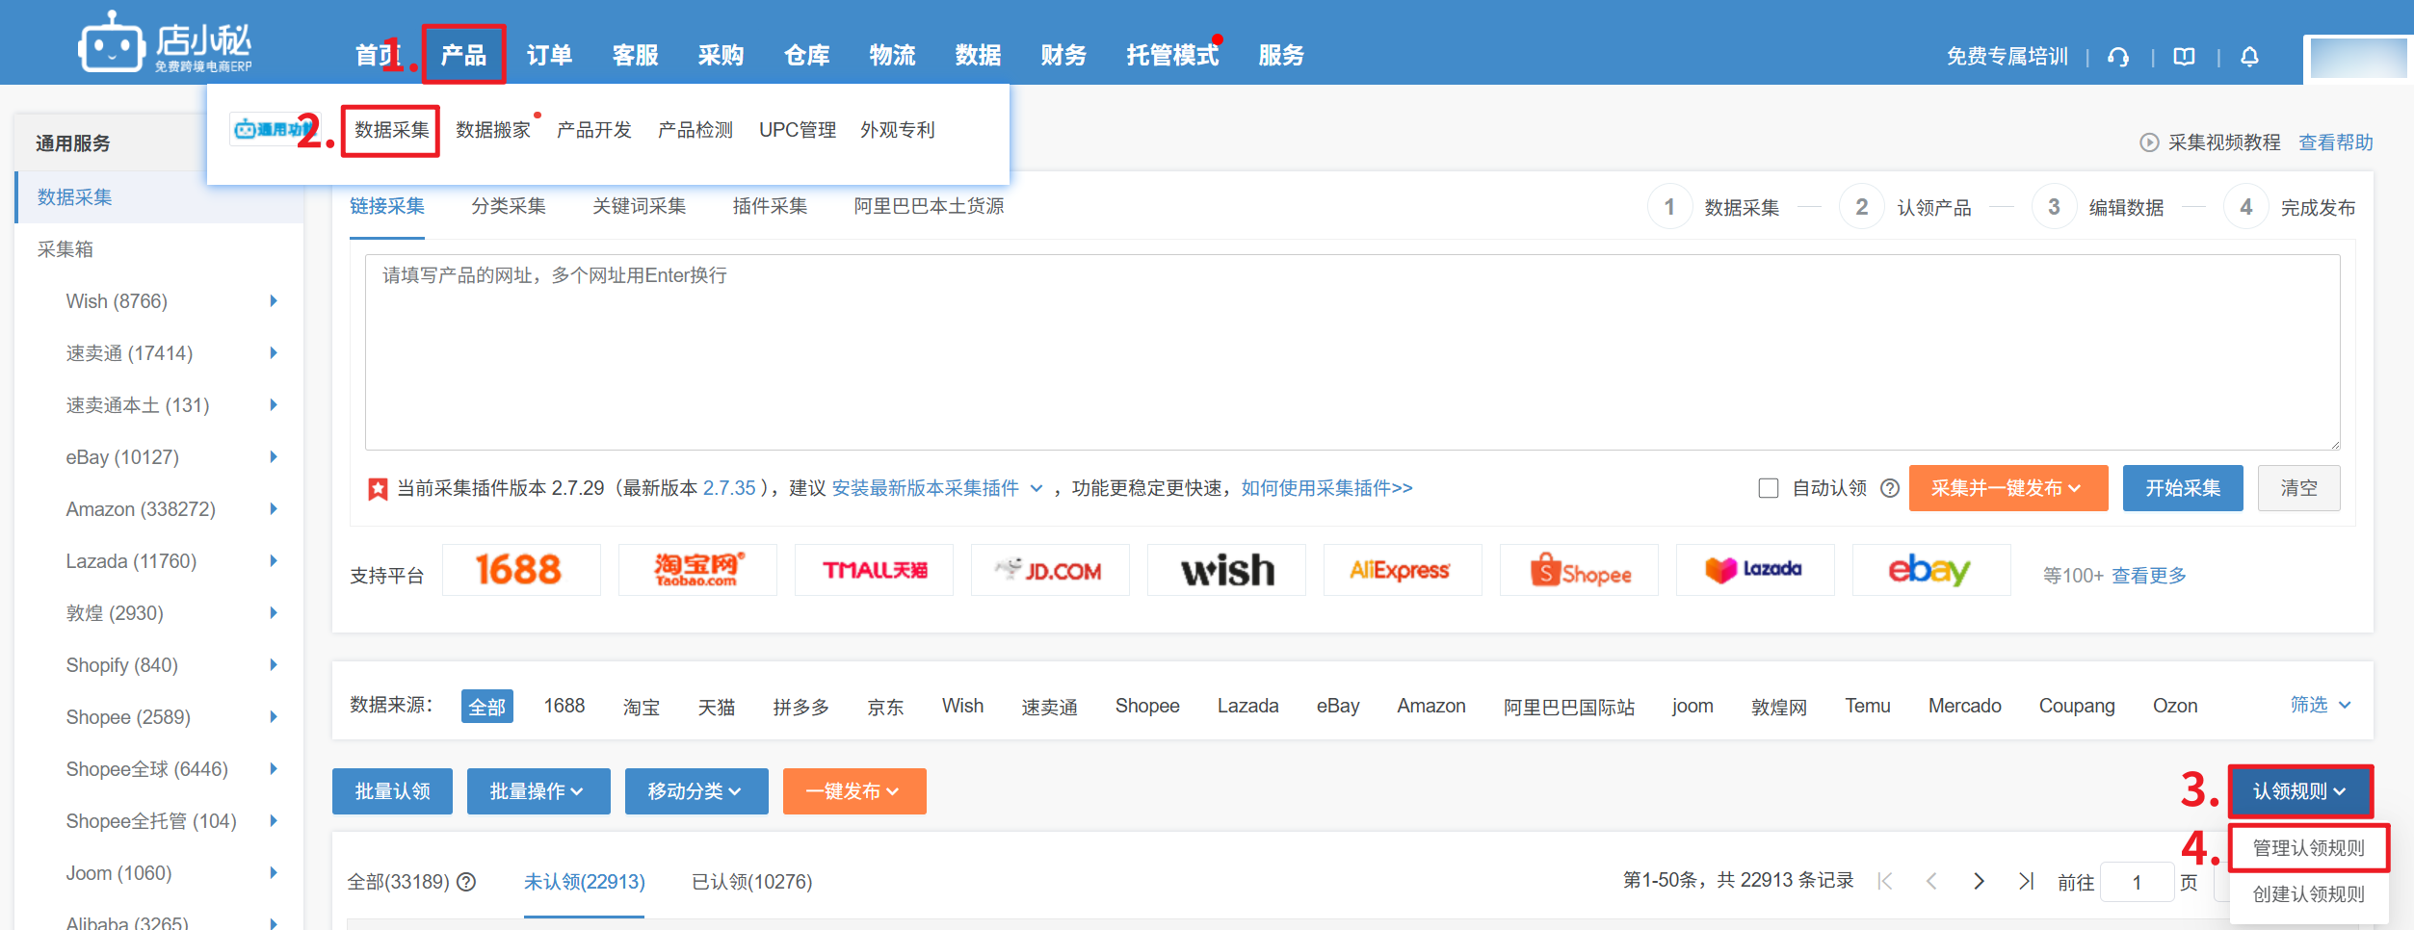The image size is (2414, 930).
Task: Click the play icon for 采集视频教程
Action: point(2148,142)
